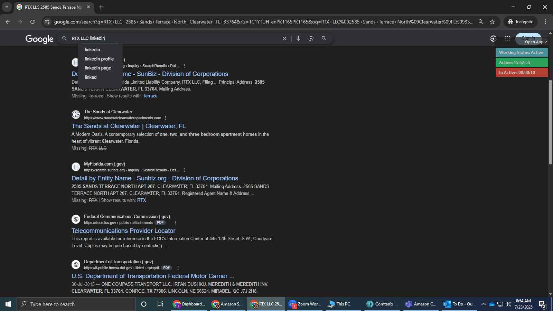Open the Google apps grid
553x311 pixels.
pos(507,39)
